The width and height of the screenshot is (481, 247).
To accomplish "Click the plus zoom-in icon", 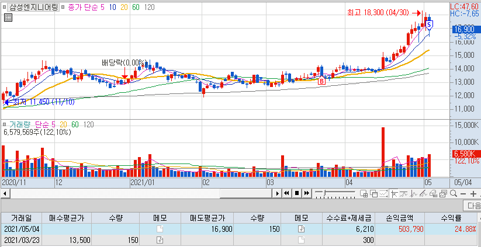I will click(473, 194).
